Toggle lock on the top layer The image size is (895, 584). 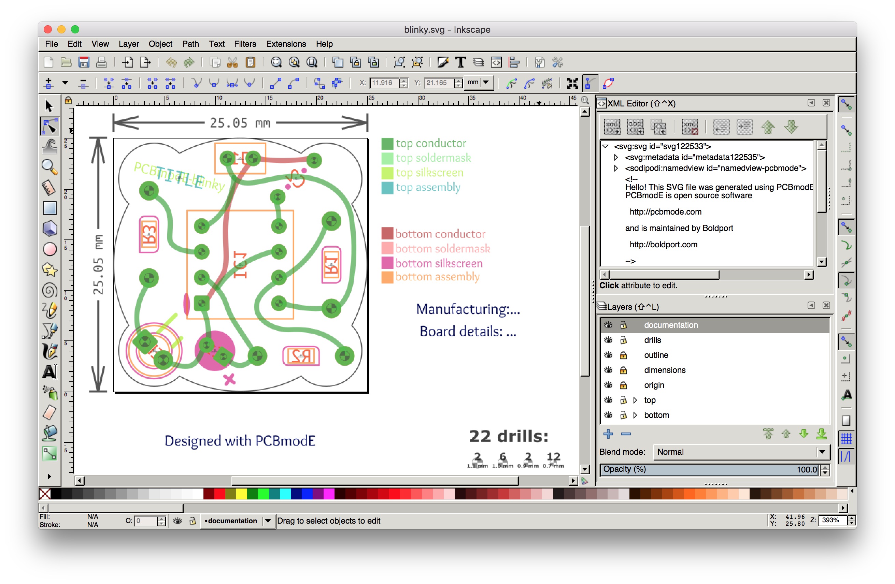point(623,400)
